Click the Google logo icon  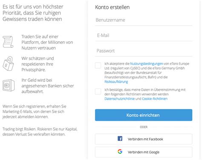click(120, 151)
